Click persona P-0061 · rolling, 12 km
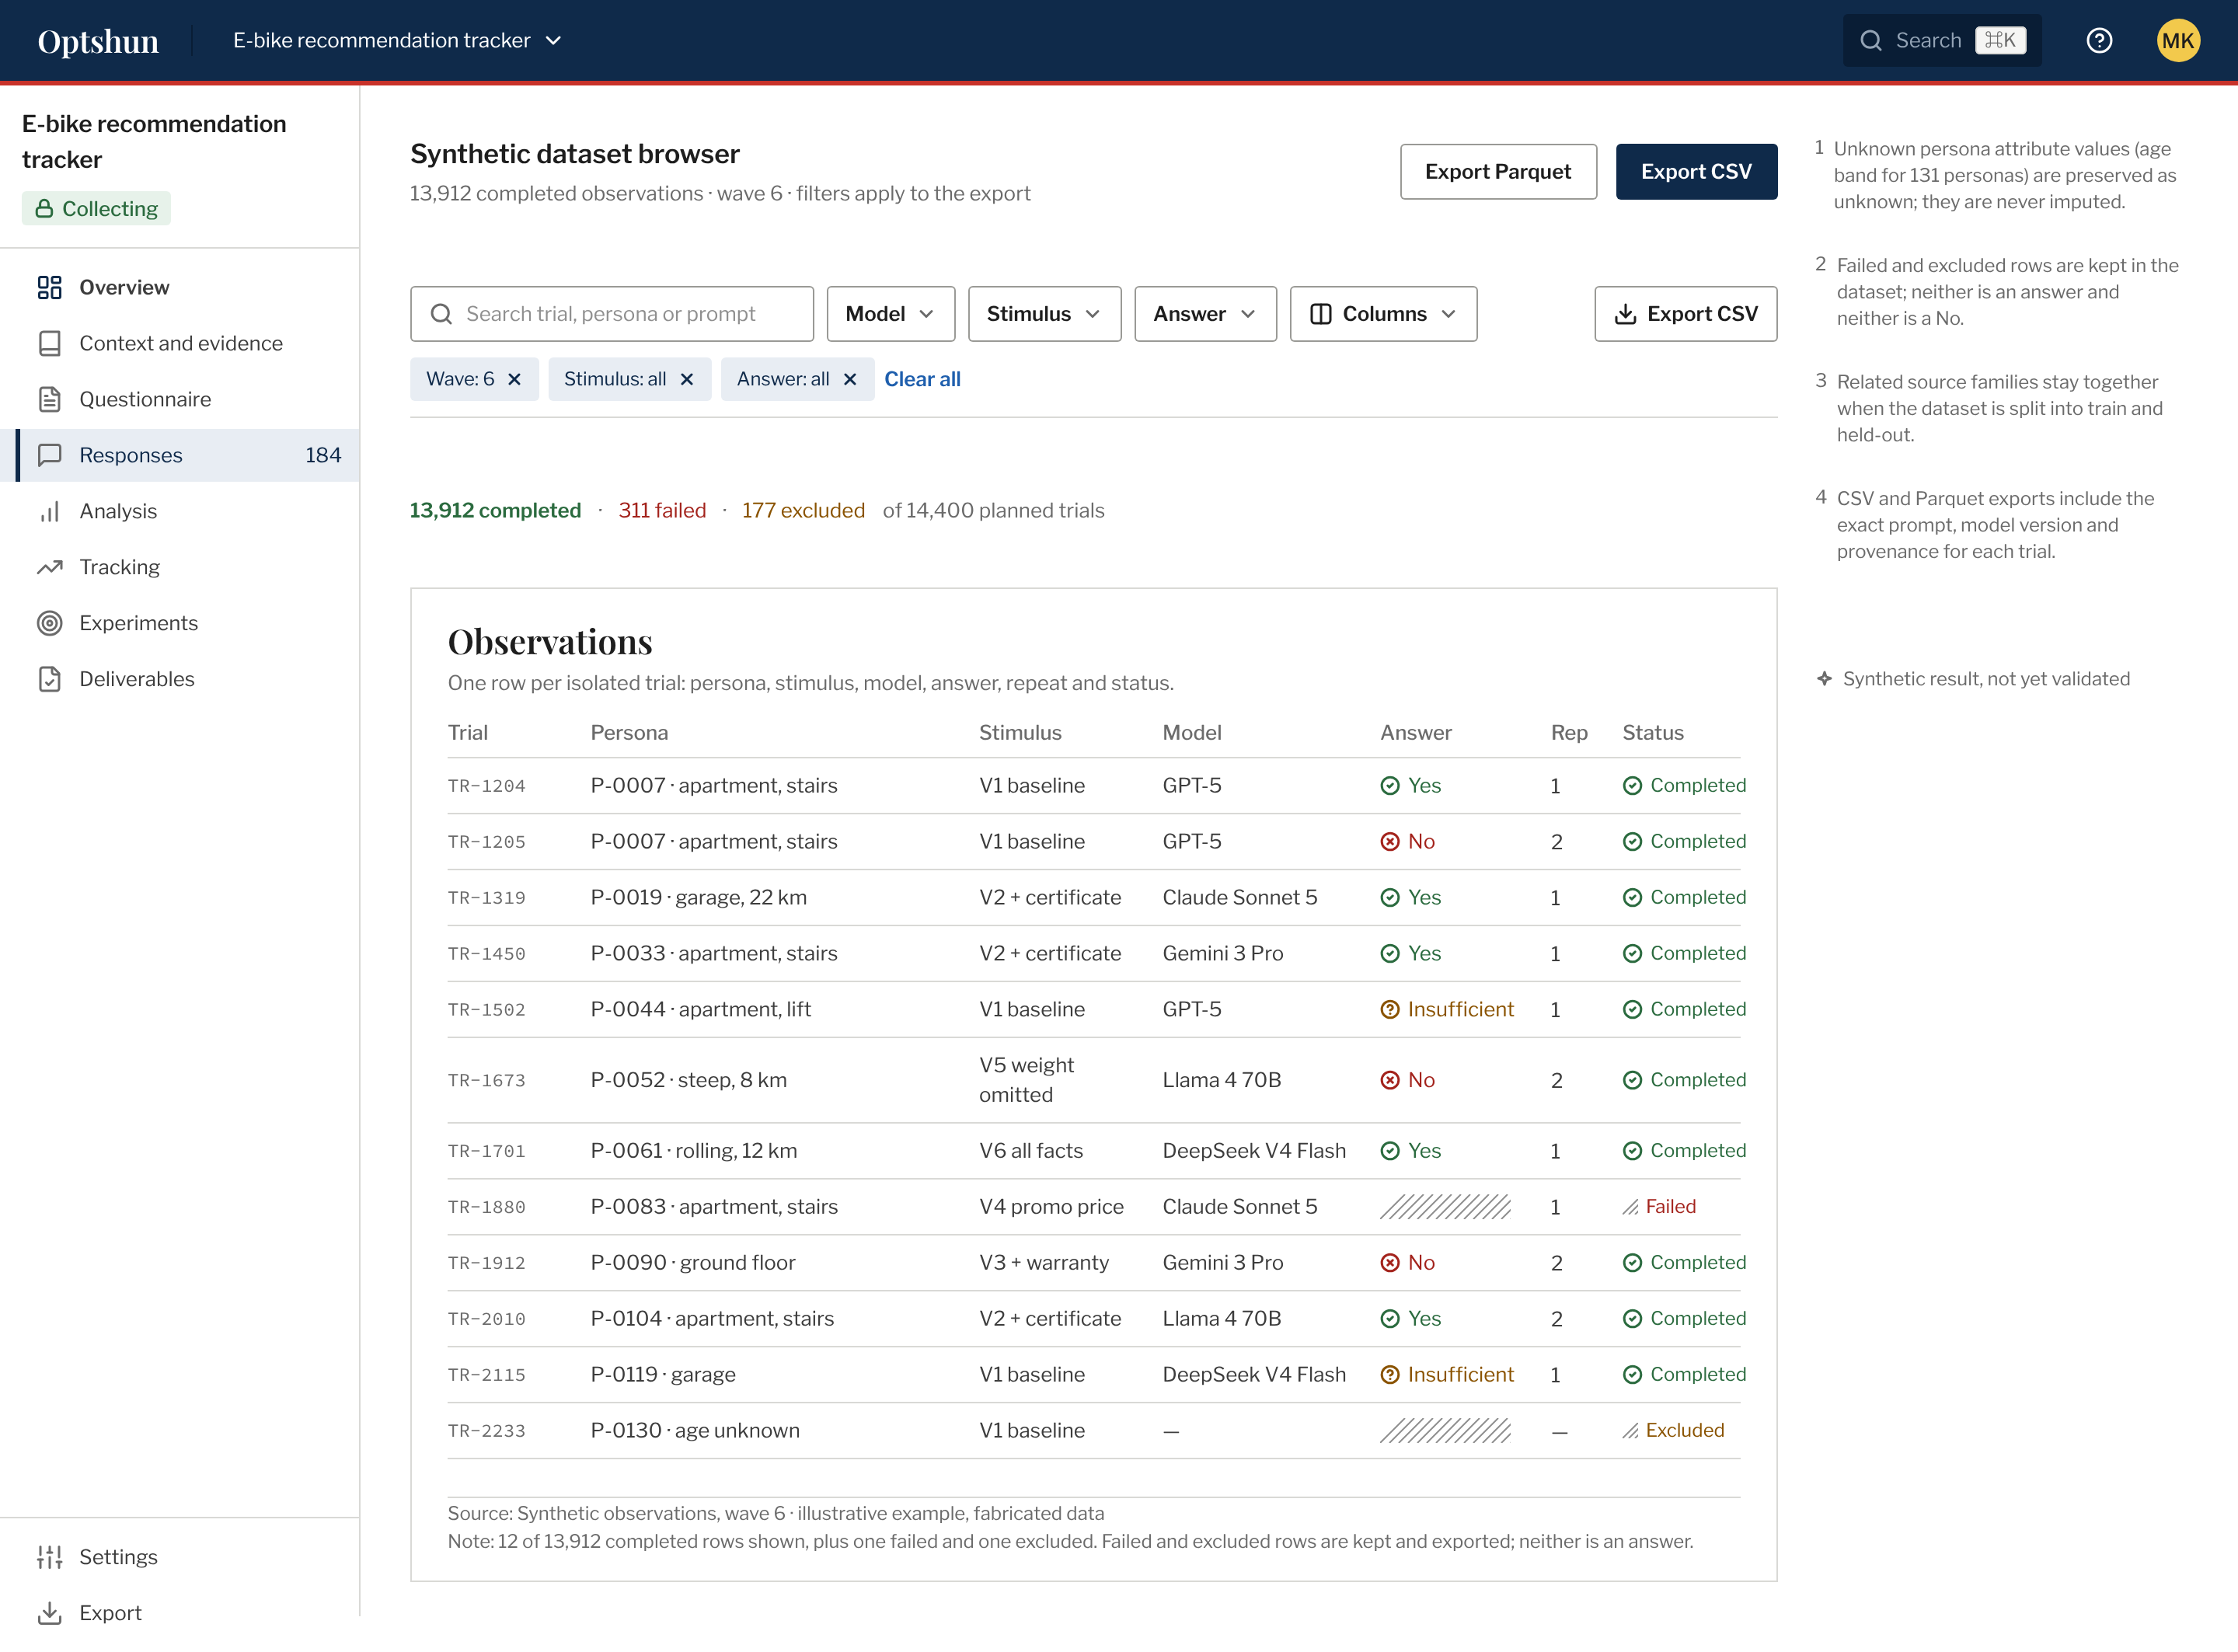 (x=694, y=1151)
